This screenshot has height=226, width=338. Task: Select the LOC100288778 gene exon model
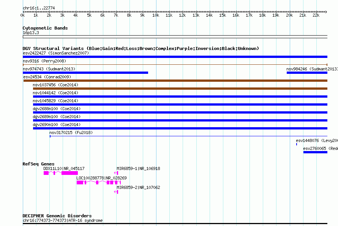(x=98, y=182)
